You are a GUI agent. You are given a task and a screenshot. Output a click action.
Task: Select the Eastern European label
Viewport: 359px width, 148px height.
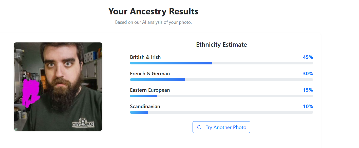pos(150,90)
